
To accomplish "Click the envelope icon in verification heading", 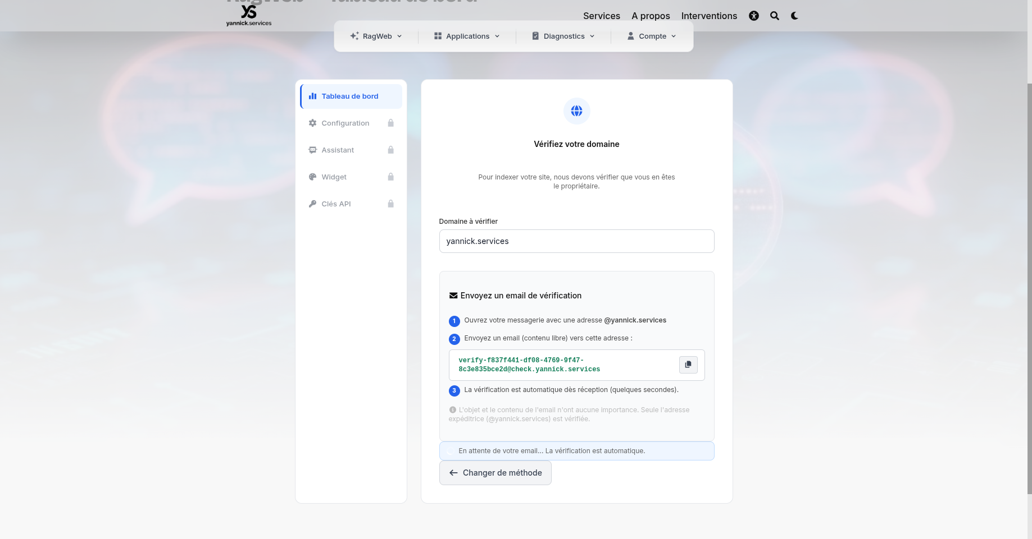I will point(453,296).
